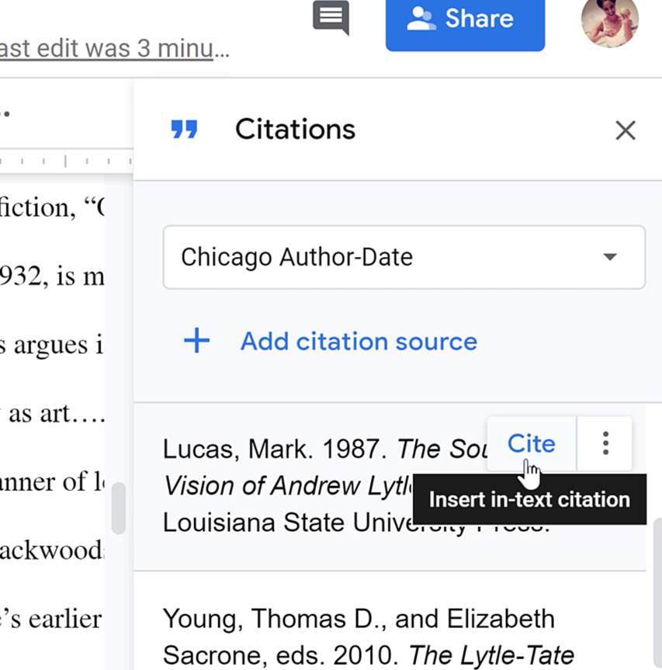
Task: Click the dropdown arrow beside Chicago Author-Date
Action: click(610, 257)
